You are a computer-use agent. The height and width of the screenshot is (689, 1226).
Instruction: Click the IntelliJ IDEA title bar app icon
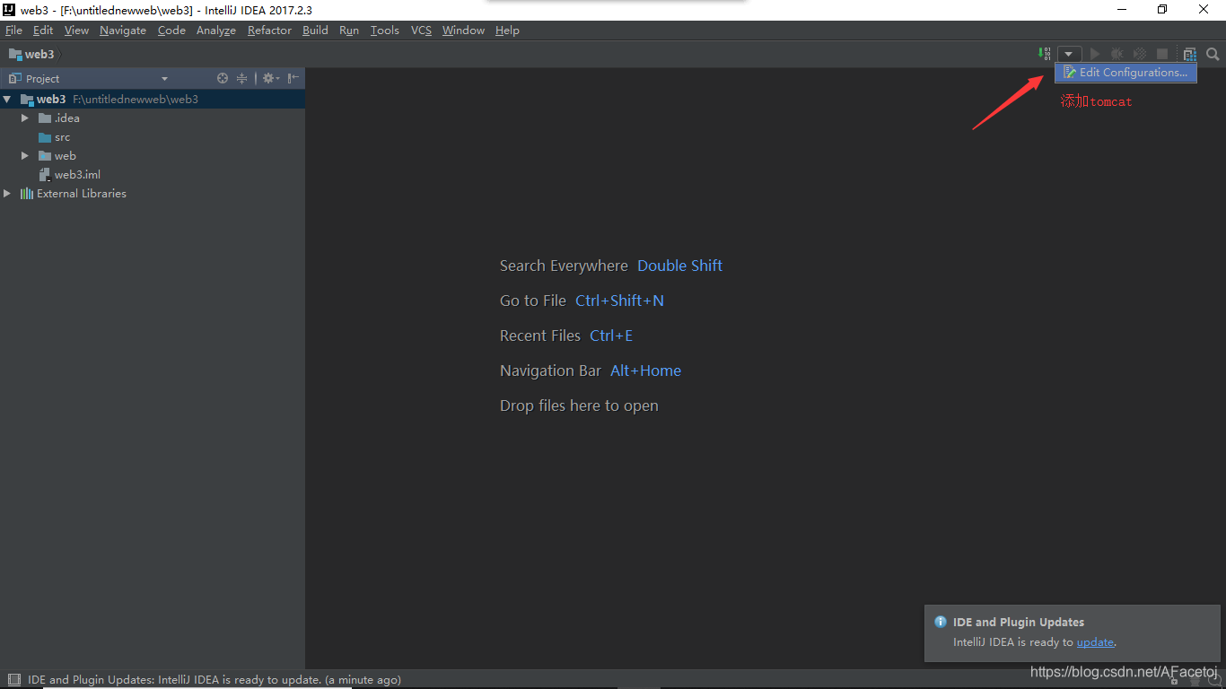point(9,10)
